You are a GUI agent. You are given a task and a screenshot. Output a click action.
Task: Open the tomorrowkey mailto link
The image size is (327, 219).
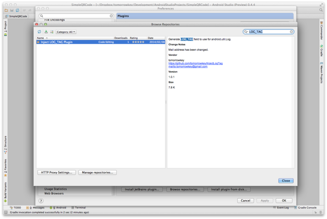pyautogui.click(x=188, y=67)
